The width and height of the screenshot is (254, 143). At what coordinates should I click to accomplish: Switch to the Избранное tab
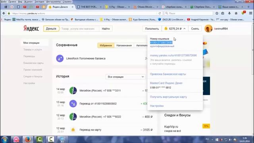pos(106,45)
